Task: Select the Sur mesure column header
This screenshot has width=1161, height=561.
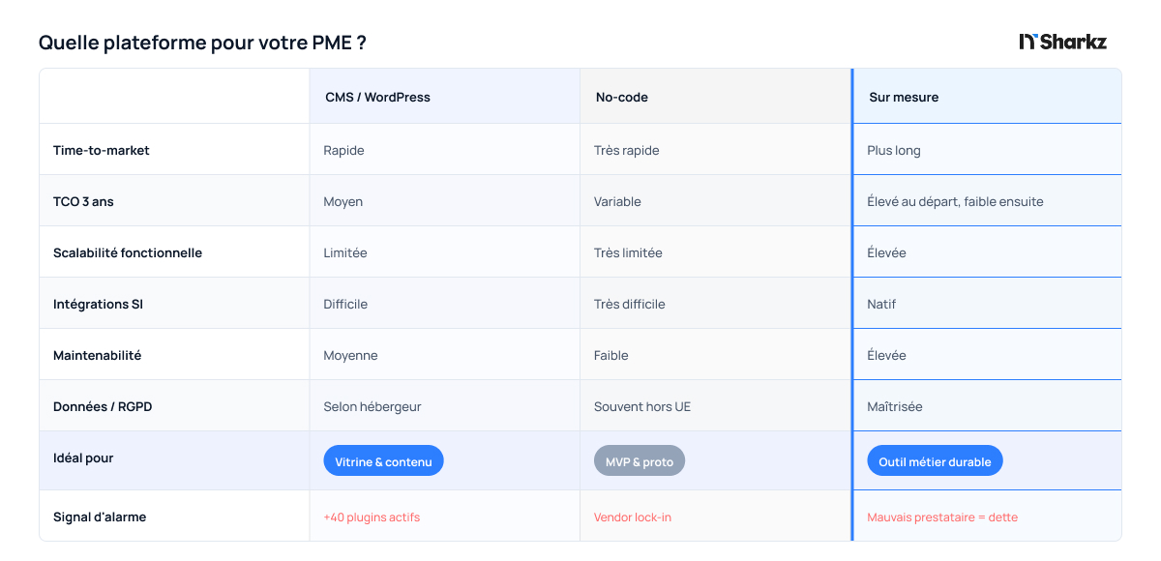Action: [x=904, y=97]
